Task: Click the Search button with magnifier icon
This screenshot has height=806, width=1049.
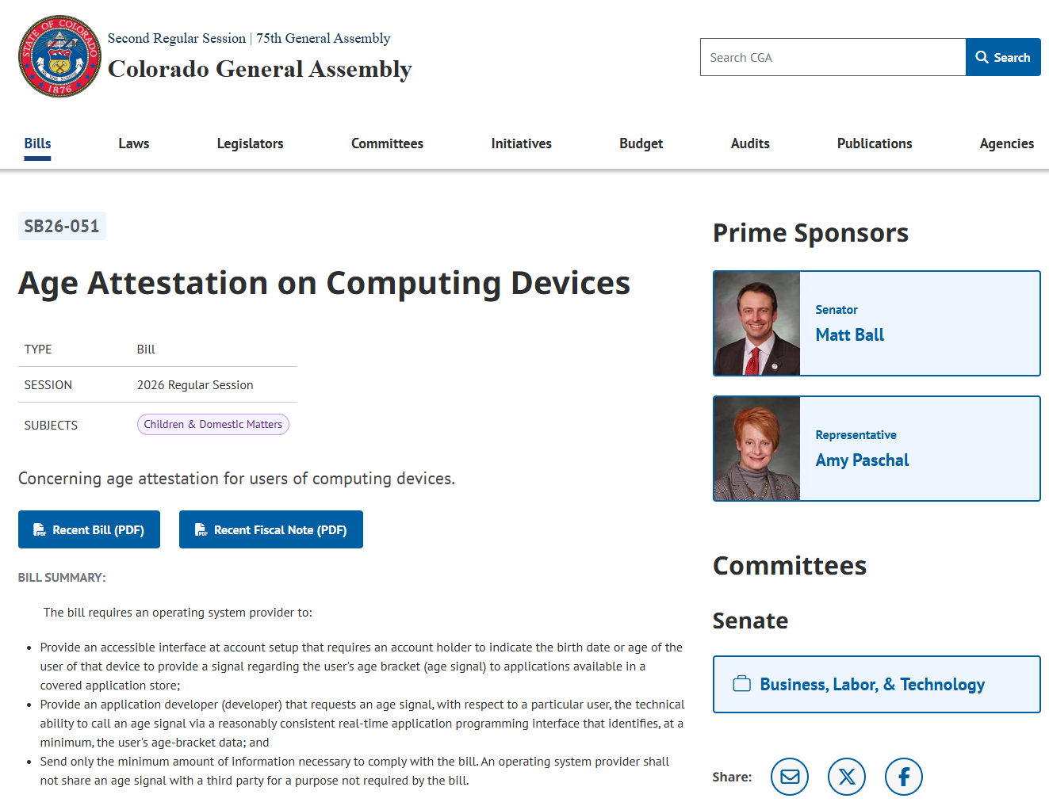Action: 1003,57
